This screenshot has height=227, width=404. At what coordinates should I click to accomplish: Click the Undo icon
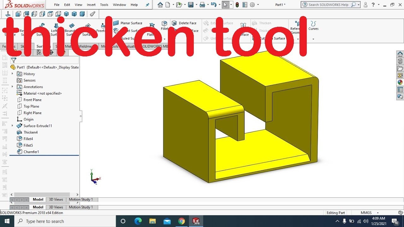214,5
